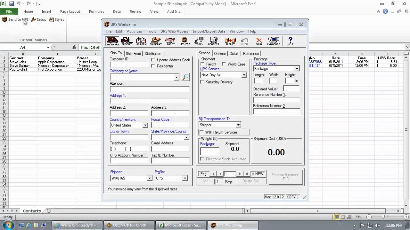Go to next package button
Image resolution: width=410 pixels, height=230 pixels.
[240, 174]
